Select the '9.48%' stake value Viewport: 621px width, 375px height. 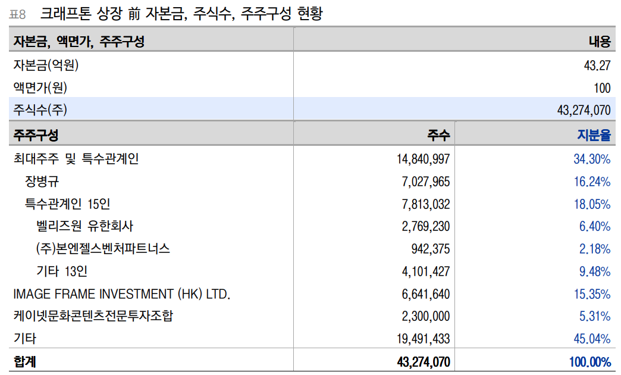click(x=595, y=272)
